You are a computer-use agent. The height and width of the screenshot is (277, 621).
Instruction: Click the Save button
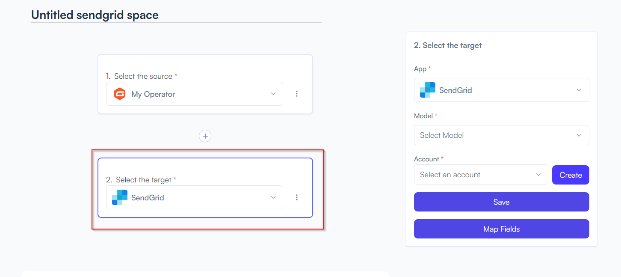click(x=502, y=202)
